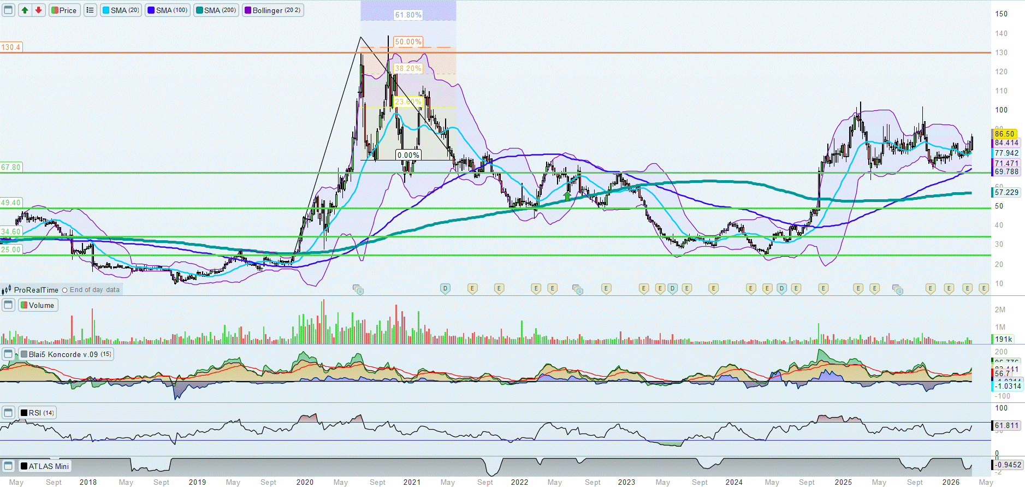
Task: Click the price panel window icon
Action: [8, 10]
